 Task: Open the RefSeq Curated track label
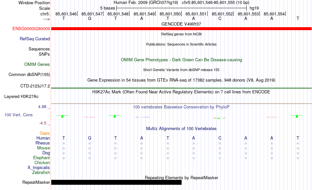coord(35,39)
